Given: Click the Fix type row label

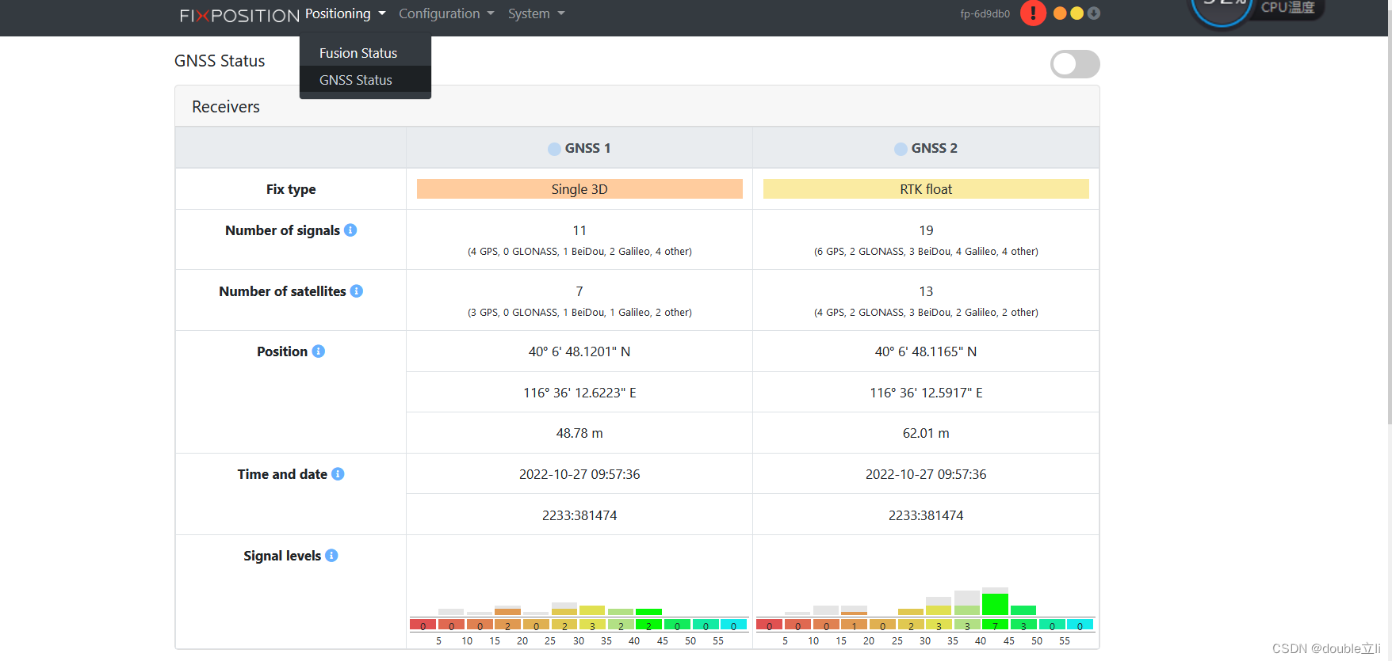Looking at the screenshot, I should tap(291, 189).
